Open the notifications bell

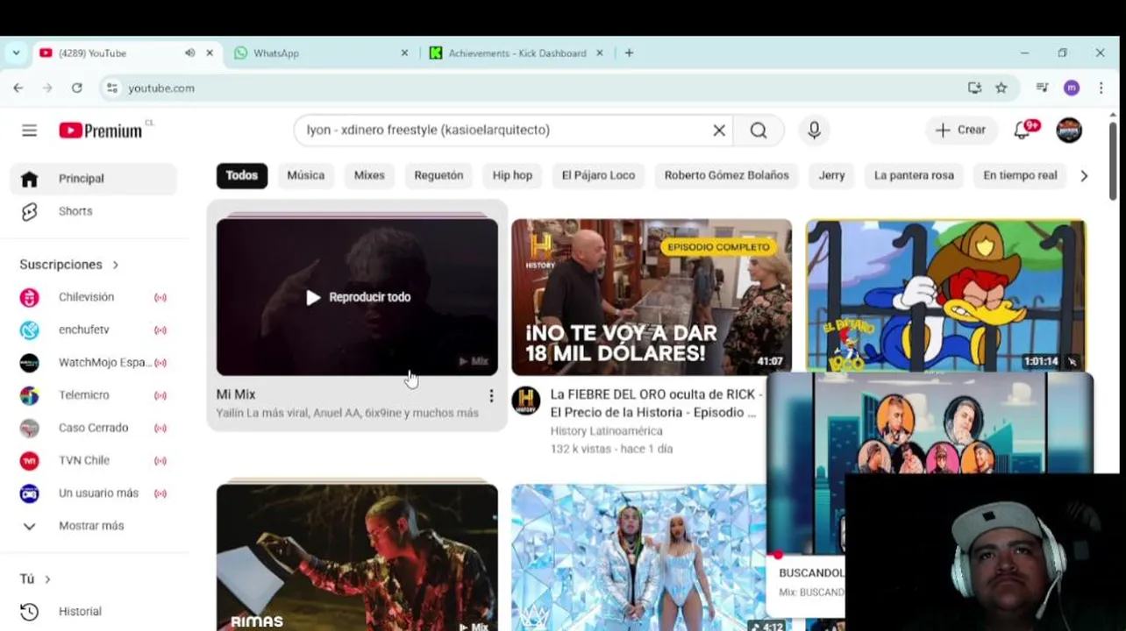[1023, 131]
